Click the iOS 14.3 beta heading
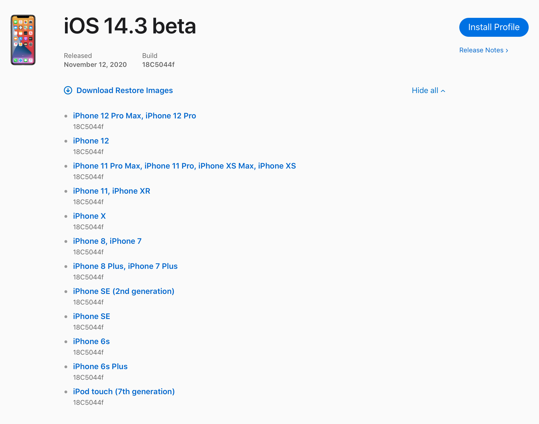Screen dimensions: 539x424 click(130, 26)
